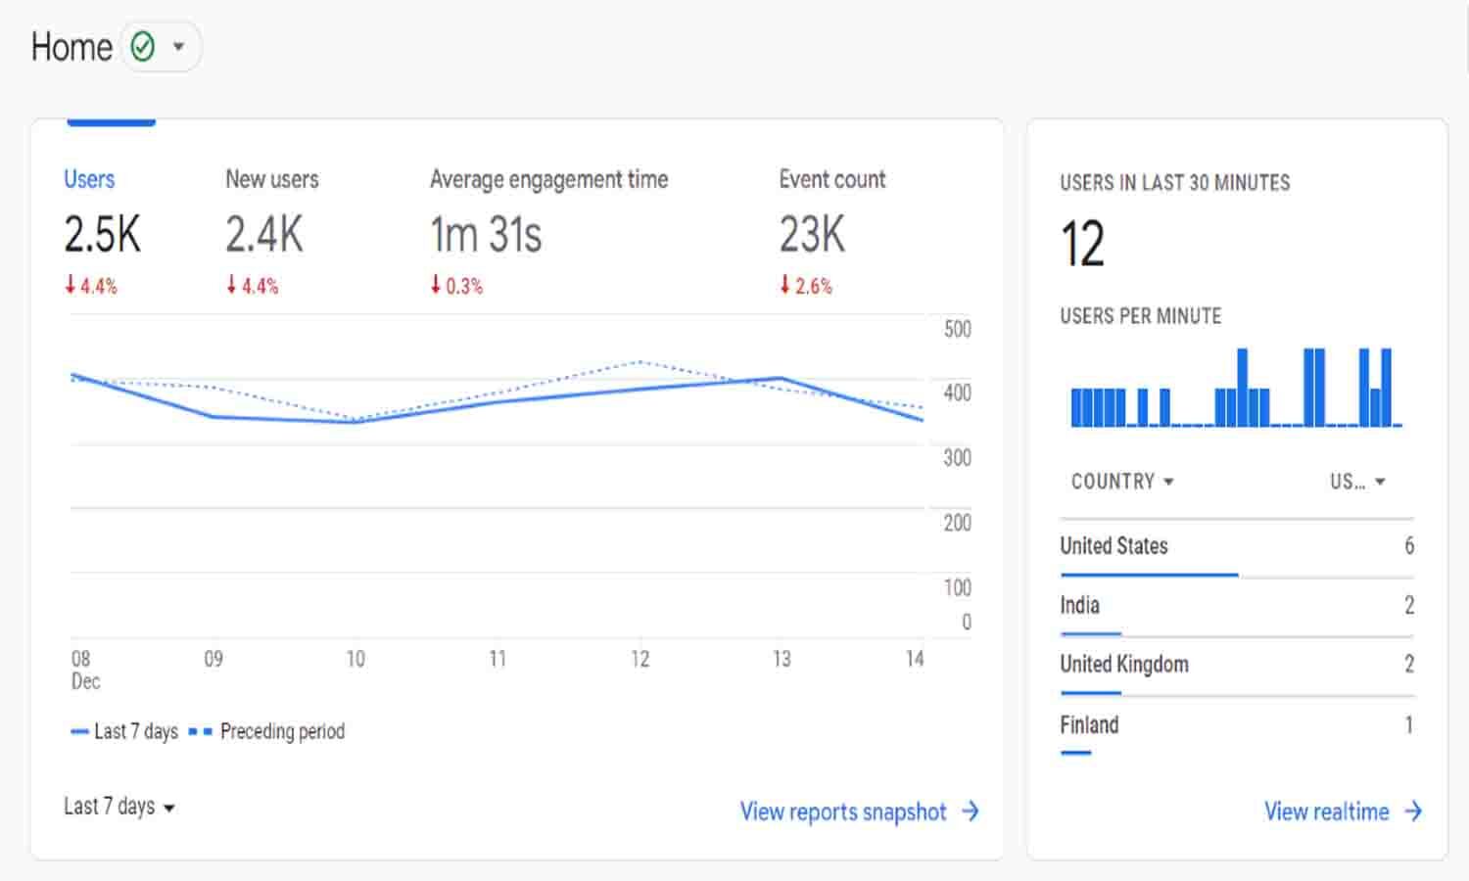The image size is (1469, 881).
Task: Click the United States entry in the country list
Action: pos(1114,546)
